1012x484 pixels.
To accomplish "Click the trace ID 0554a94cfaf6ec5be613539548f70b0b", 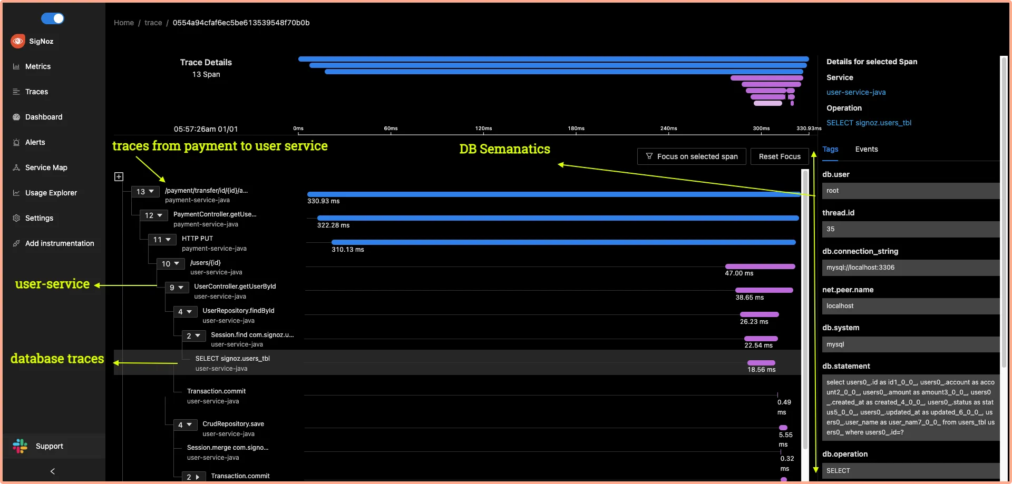I will 241,23.
